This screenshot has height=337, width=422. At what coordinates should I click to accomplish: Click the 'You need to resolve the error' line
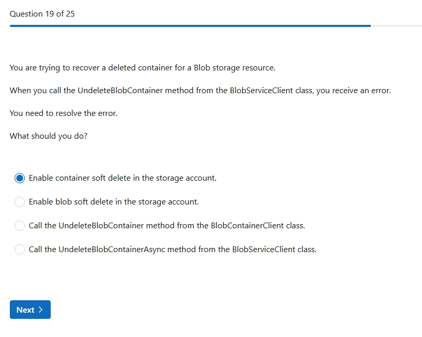[64, 113]
